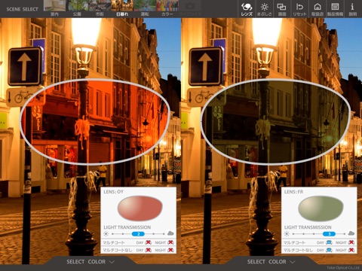
Task: Select the 市街 city scene thumbnail
Action: (x=100, y=8)
